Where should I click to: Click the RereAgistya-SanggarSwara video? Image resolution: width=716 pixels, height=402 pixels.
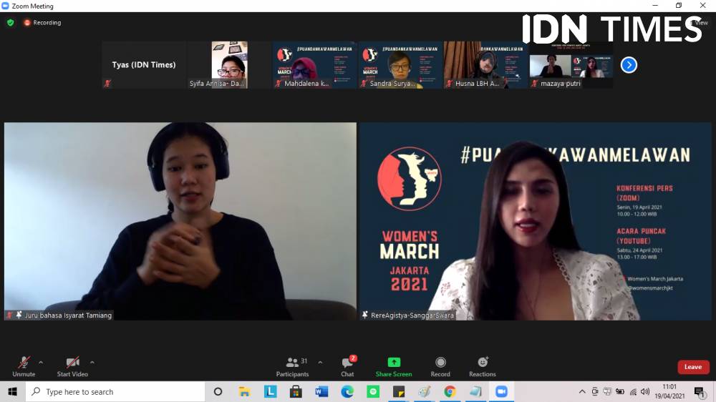coord(535,221)
